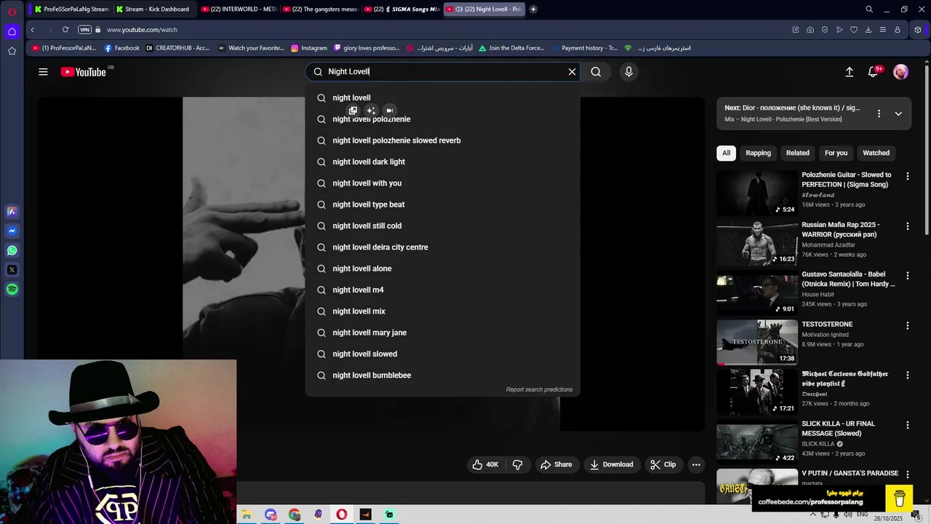
Task: Select suggestion "night lovell dark light"
Action: pos(443,162)
